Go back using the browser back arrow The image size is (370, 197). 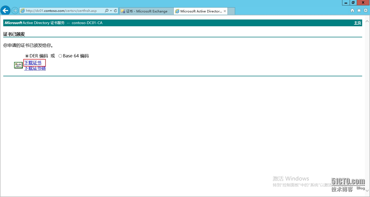pyautogui.click(x=5, y=11)
